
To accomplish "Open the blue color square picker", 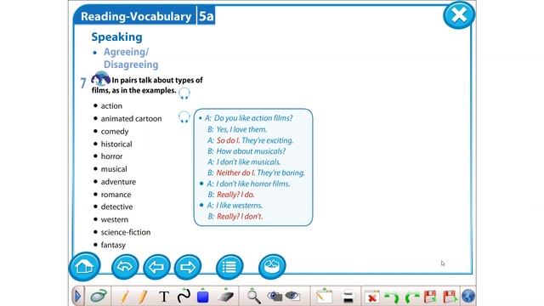I will pos(202,297).
